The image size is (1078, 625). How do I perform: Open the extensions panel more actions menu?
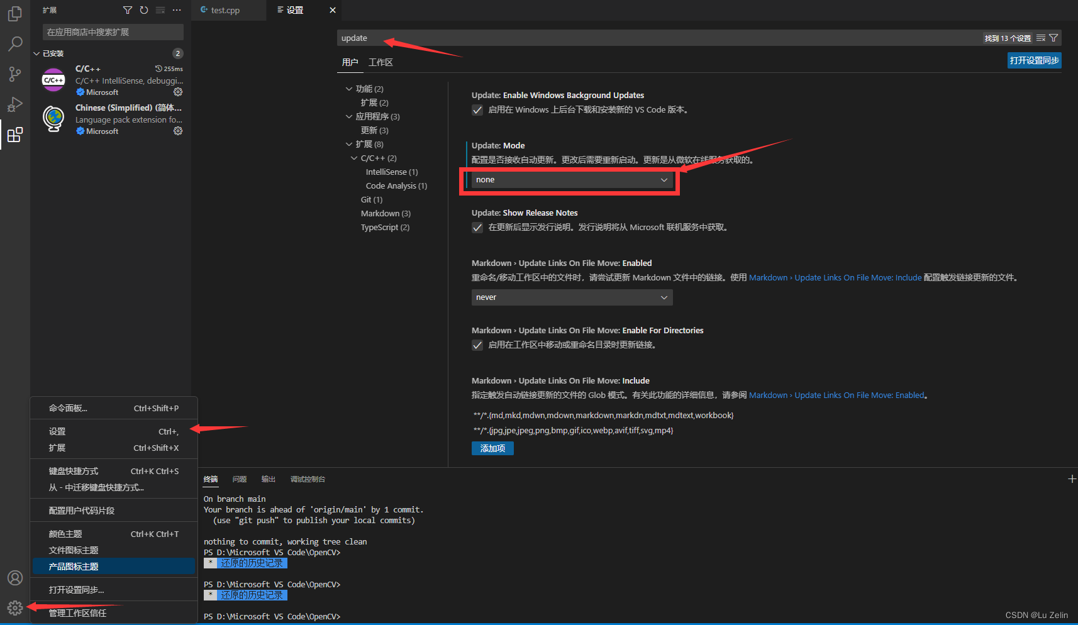(177, 10)
